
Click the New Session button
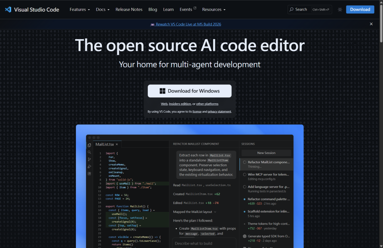[266, 153]
